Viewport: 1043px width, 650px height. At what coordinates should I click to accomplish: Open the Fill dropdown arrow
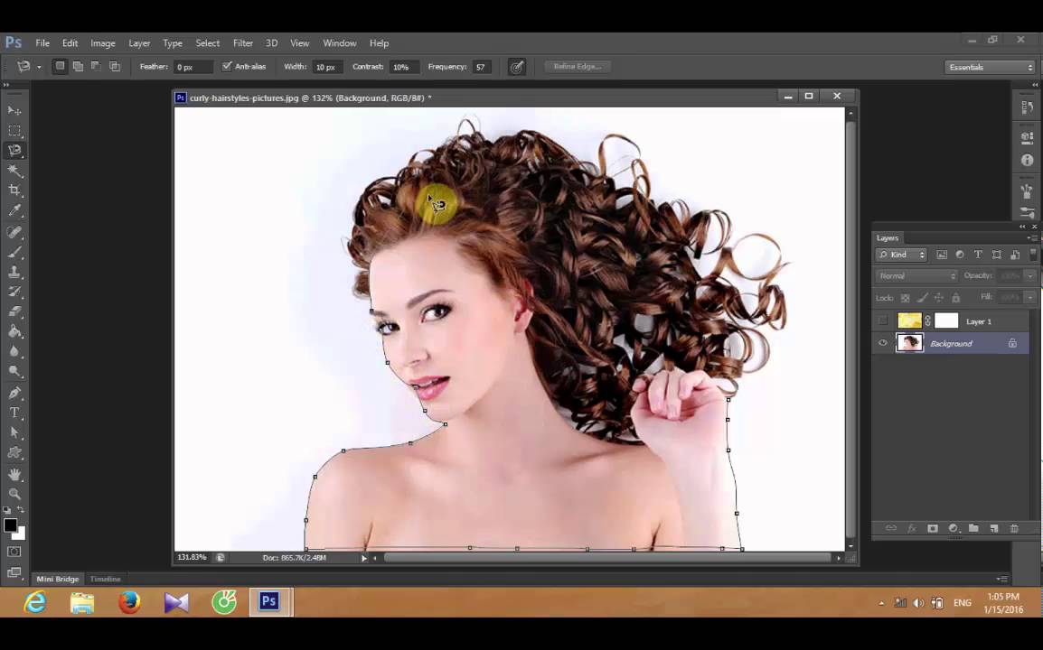click(x=1030, y=297)
